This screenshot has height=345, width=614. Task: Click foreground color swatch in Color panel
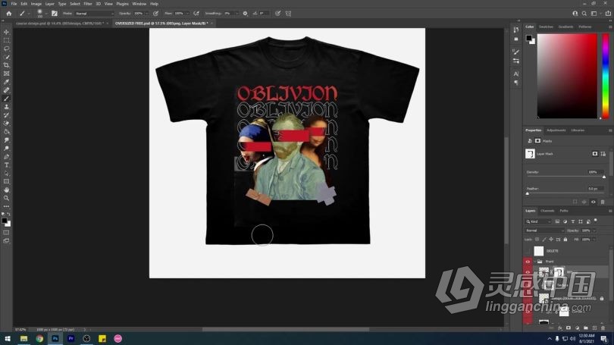tap(529, 38)
